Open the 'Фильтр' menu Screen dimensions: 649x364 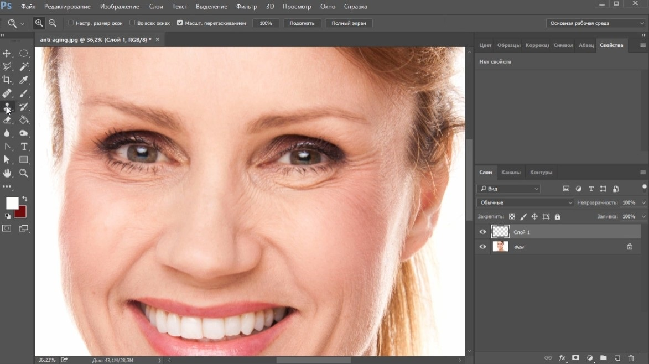[246, 7]
